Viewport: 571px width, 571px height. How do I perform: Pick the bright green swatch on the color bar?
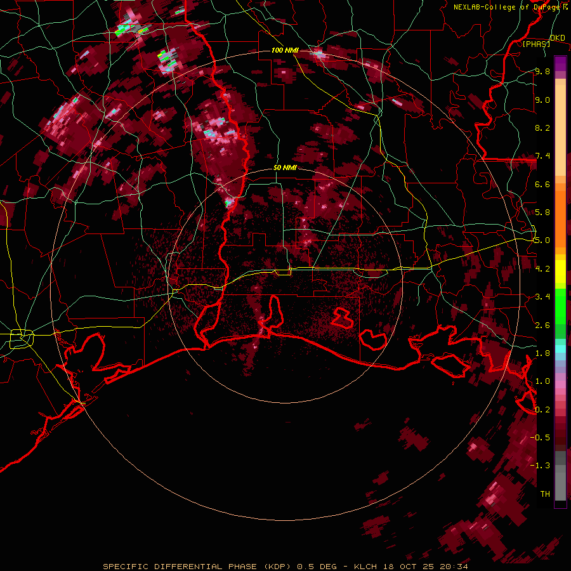coord(560,306)
